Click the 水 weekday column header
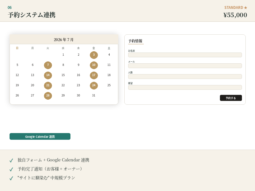Screen dimensions: 255x191 point(63,48)
